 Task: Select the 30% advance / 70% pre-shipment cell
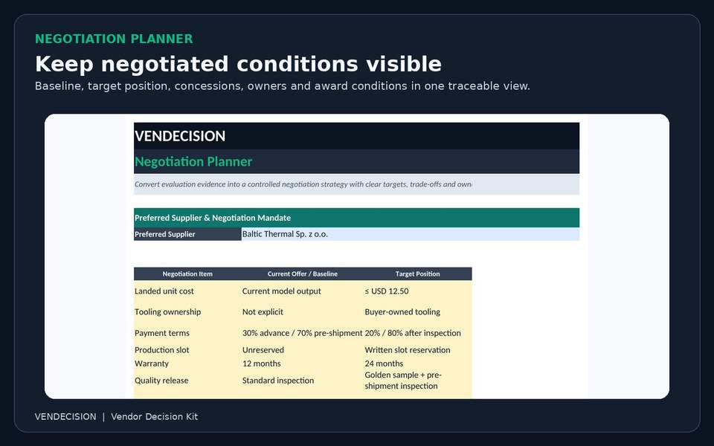tap(303, 333)
